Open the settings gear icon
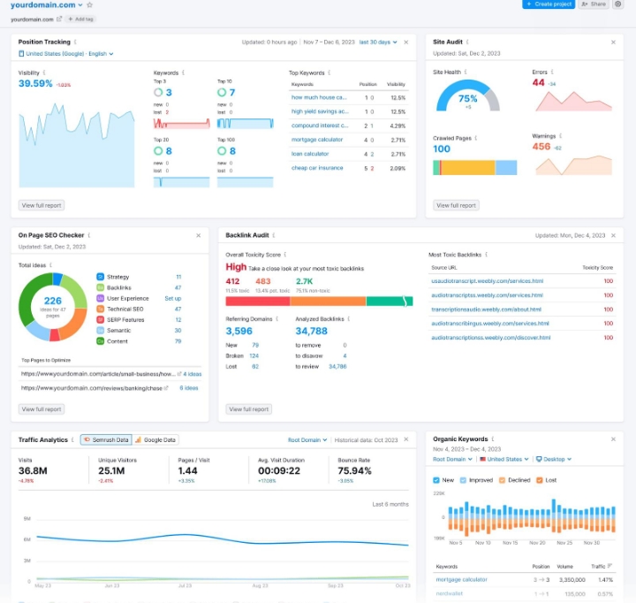 (617, 4)
